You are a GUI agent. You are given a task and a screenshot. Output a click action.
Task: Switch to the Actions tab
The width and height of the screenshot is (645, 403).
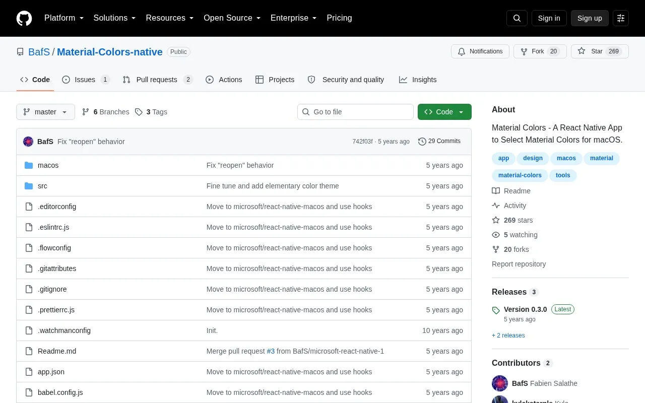224,80
